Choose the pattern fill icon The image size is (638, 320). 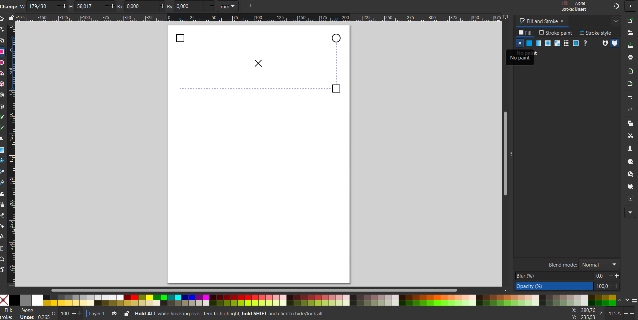(x=567, y=43)
